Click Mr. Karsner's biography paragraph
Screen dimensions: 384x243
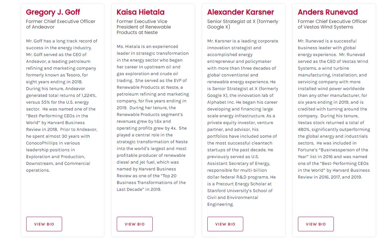point(243,122)
